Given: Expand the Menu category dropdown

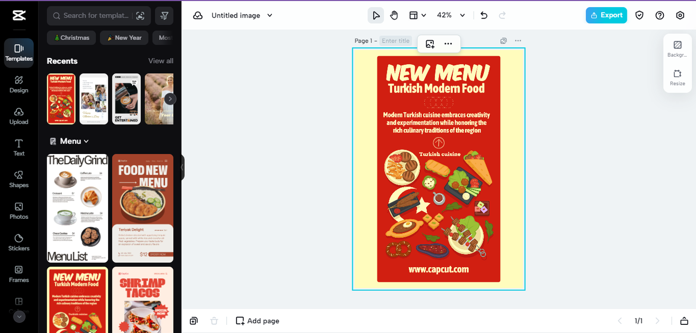Looking at the screenshot, I should [x=70, y=141].
